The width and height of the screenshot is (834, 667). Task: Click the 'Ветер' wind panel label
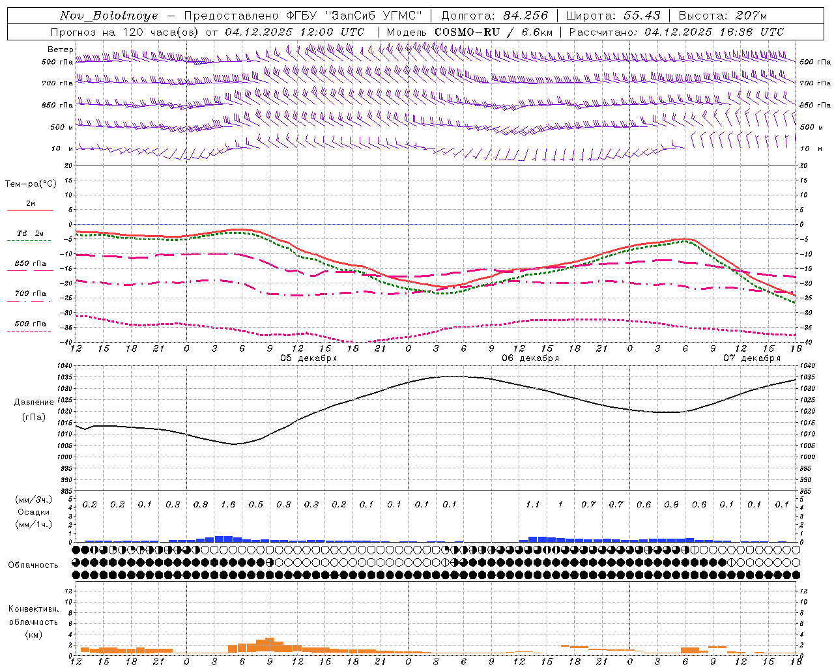61,50
